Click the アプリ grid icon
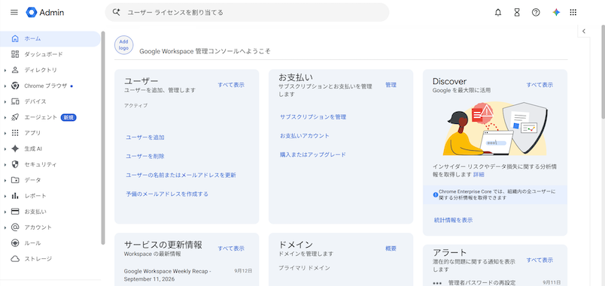The width and height of the screenshot is (605, 286). click(15, 133)
